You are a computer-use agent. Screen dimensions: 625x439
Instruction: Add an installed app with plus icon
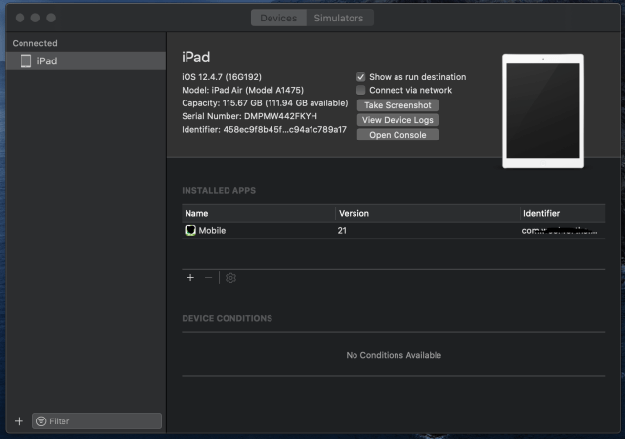(190, 278)
